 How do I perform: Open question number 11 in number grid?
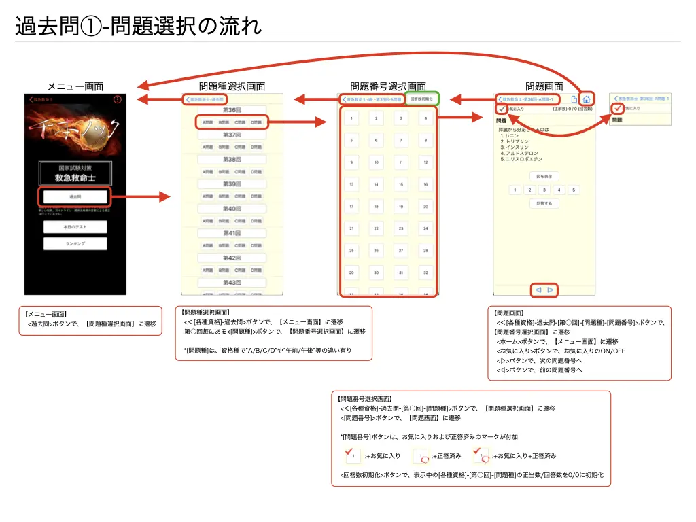(x=401, y=162)
